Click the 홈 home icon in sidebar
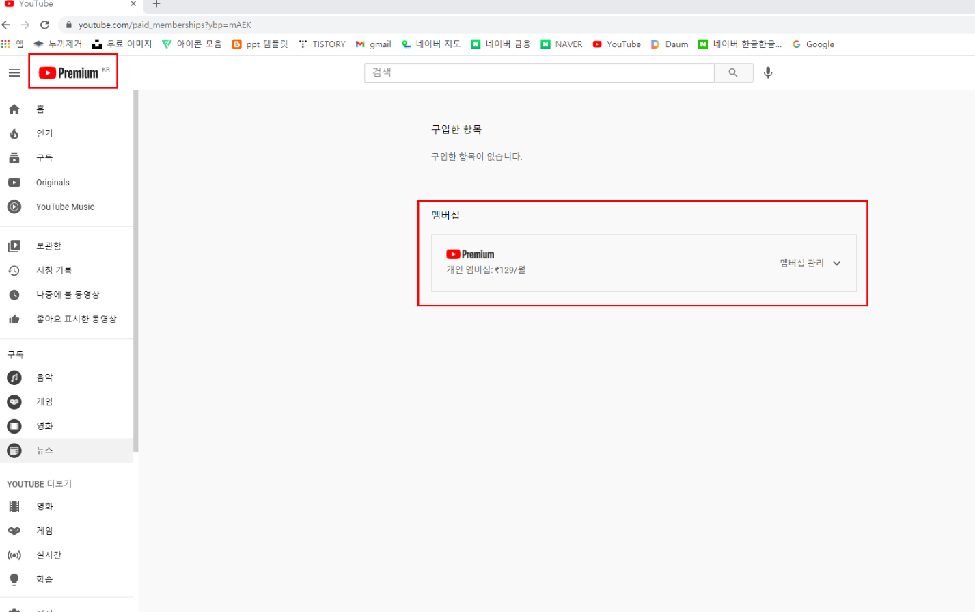The width and height of the screenshot is (975, 612). 14,109
